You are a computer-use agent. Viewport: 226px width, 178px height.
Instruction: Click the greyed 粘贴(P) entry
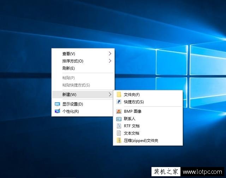83,78
